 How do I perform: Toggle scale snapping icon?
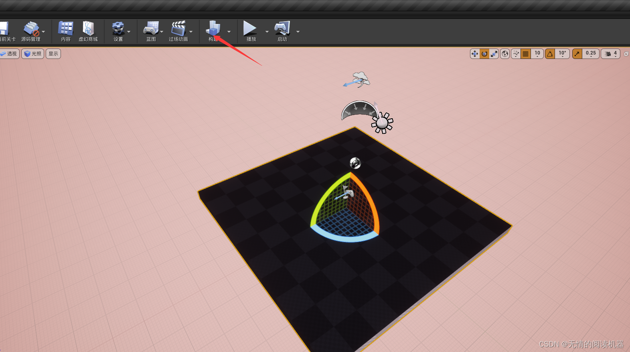click(x=577, y=54)
